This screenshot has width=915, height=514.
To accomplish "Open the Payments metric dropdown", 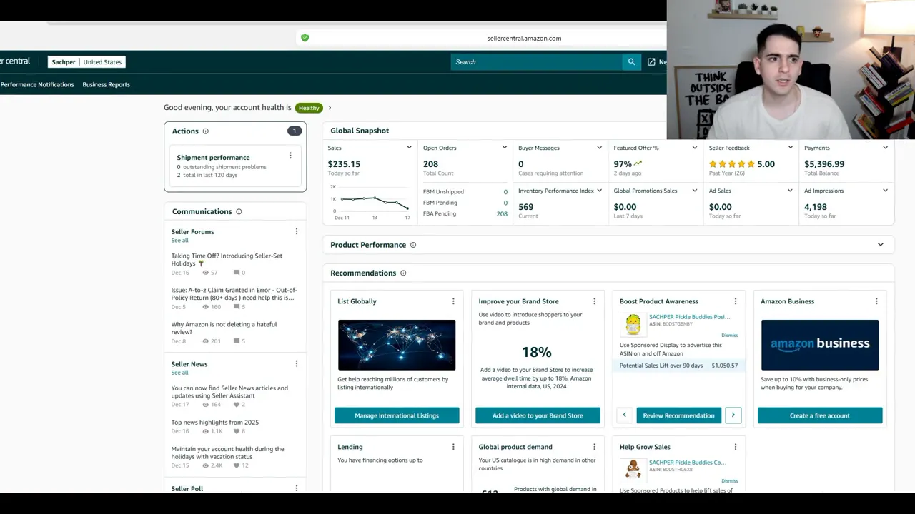I will coord(885,148).
